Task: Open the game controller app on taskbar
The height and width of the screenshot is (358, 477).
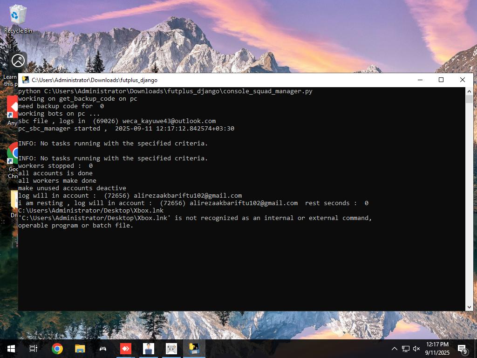Action: 103,349
